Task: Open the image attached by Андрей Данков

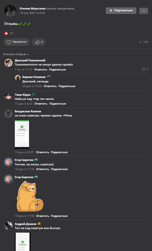Action: [x=23, y=242]
